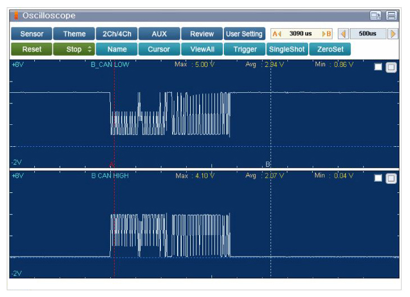Maximize the B_CAN LOW channel view
The height and width of the screenshot is (297, 410).
point(391,67)
